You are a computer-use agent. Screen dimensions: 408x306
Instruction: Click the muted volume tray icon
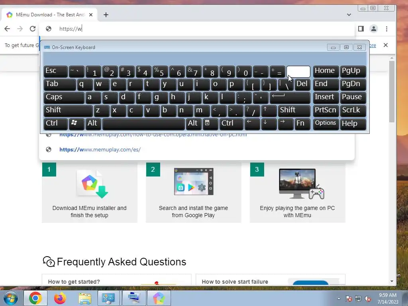click(x=368, y=299)
